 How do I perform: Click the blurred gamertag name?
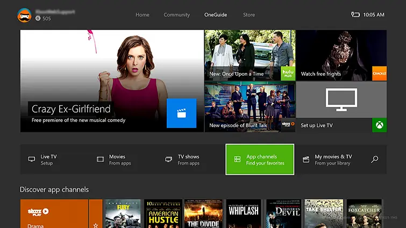point(55,12)
